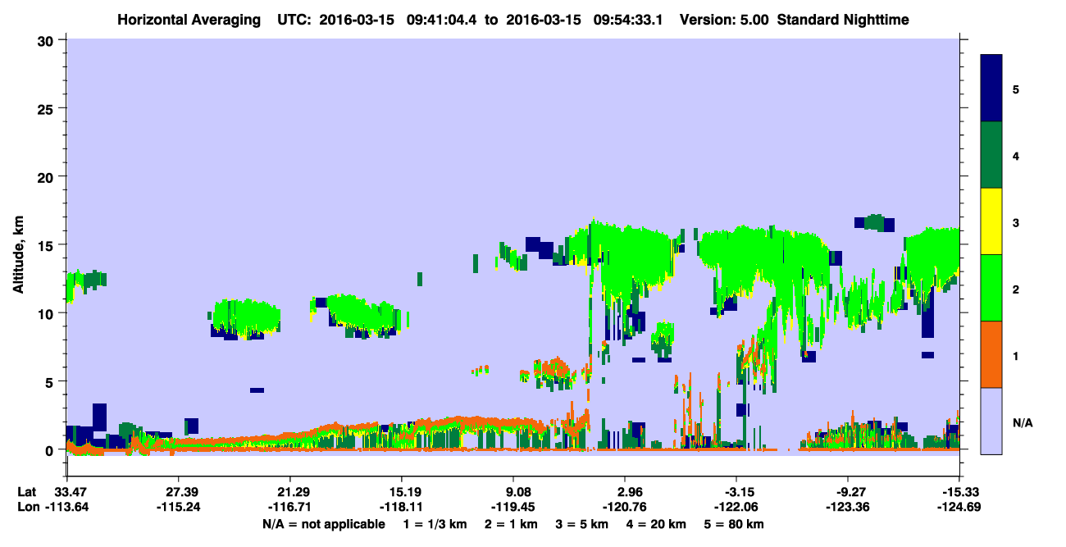The height and width of the screenshot is (547, 1066).
Task: Click the latitude value 27.39
Action: point(178,491)
